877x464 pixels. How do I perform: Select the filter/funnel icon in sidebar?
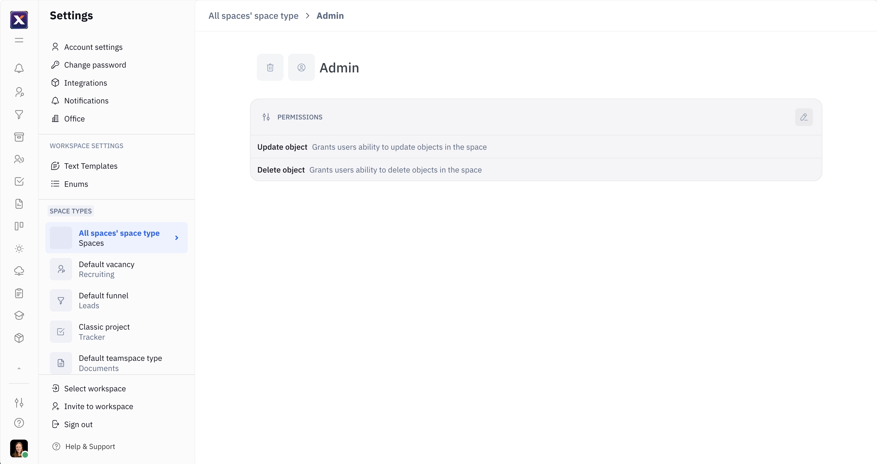pos(19,114)
